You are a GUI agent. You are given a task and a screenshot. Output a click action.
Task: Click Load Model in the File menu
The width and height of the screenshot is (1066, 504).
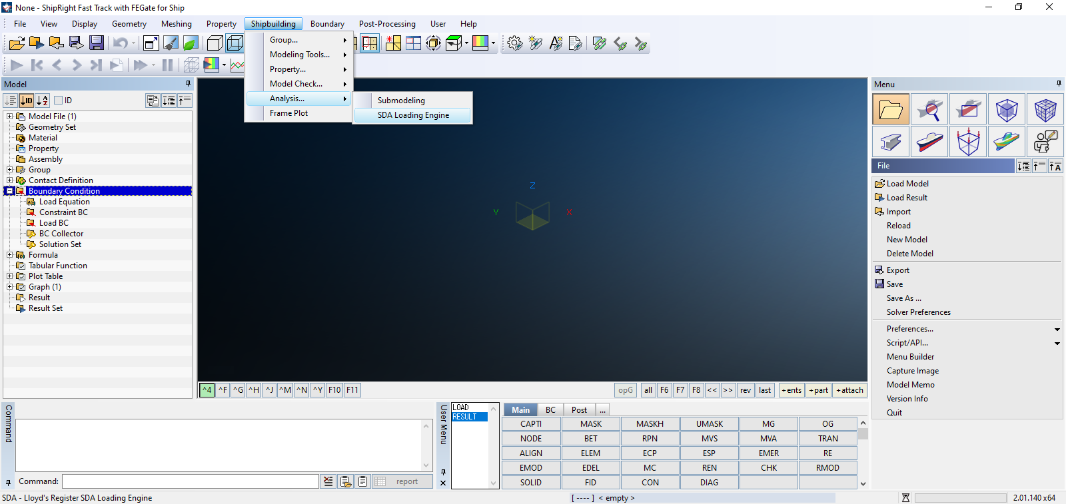coord(907,184)
